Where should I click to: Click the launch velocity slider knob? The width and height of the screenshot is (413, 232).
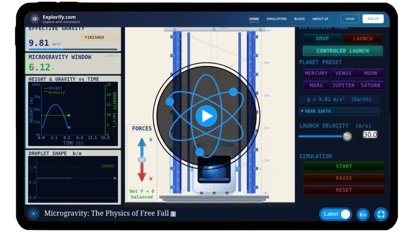point(347,136)
